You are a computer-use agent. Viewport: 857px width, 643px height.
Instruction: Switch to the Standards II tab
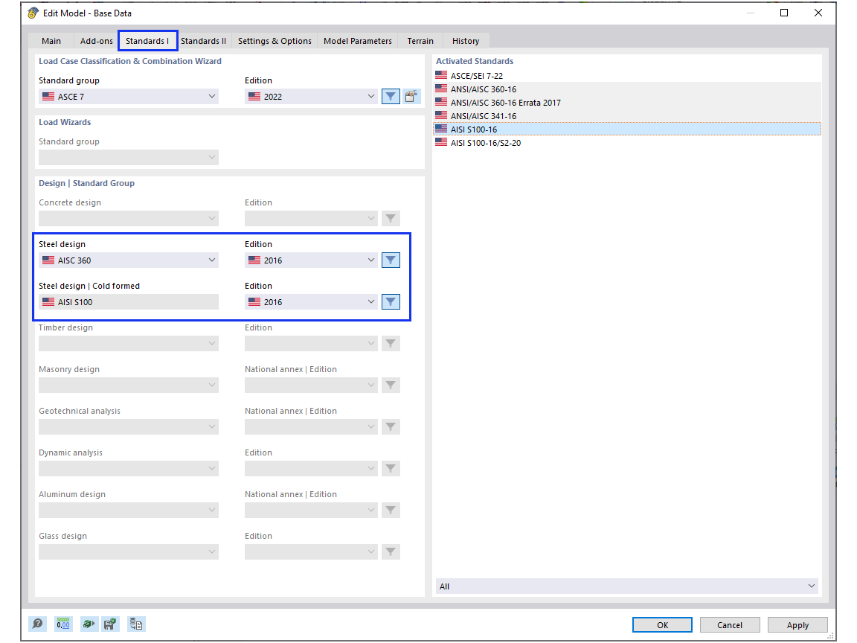203,41
